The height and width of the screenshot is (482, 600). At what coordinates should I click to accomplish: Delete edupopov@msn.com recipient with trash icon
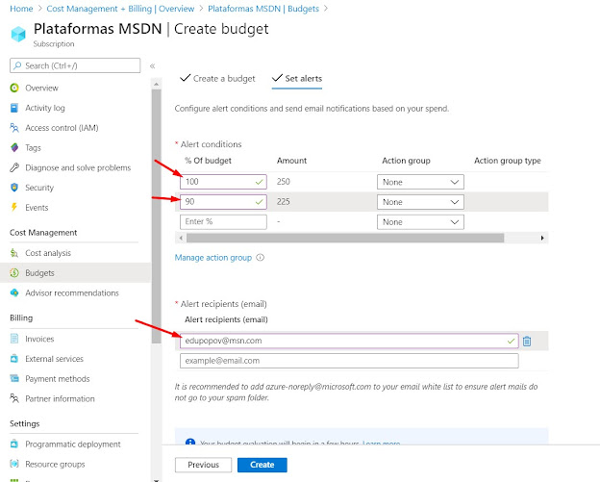tap(527, 342)
